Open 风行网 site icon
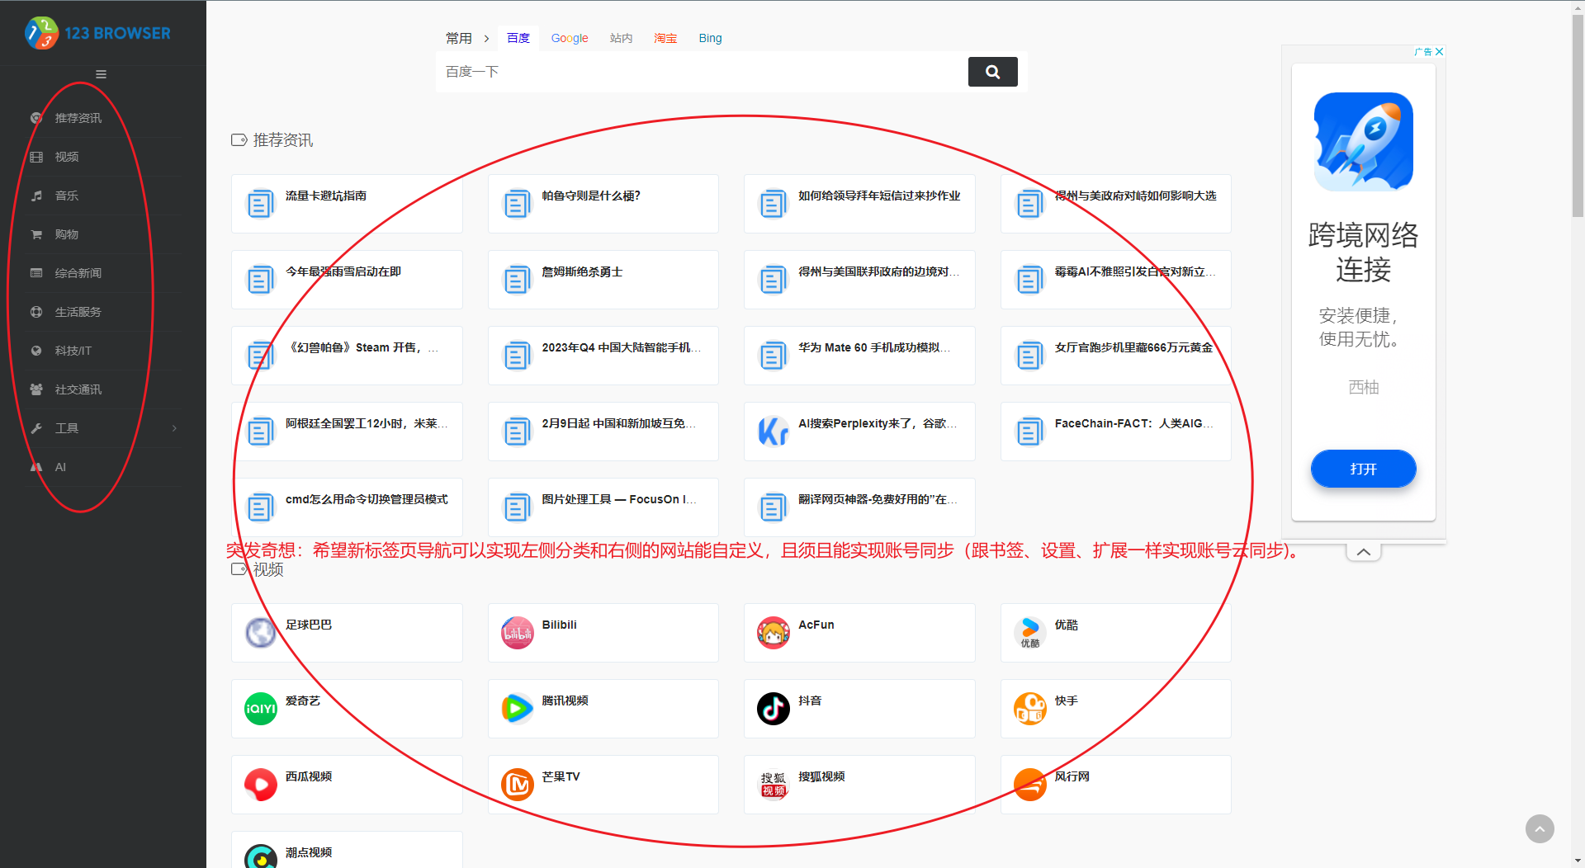This screenshot has width=1585, height=868. pyautogui.click(x=1030, y=785)
